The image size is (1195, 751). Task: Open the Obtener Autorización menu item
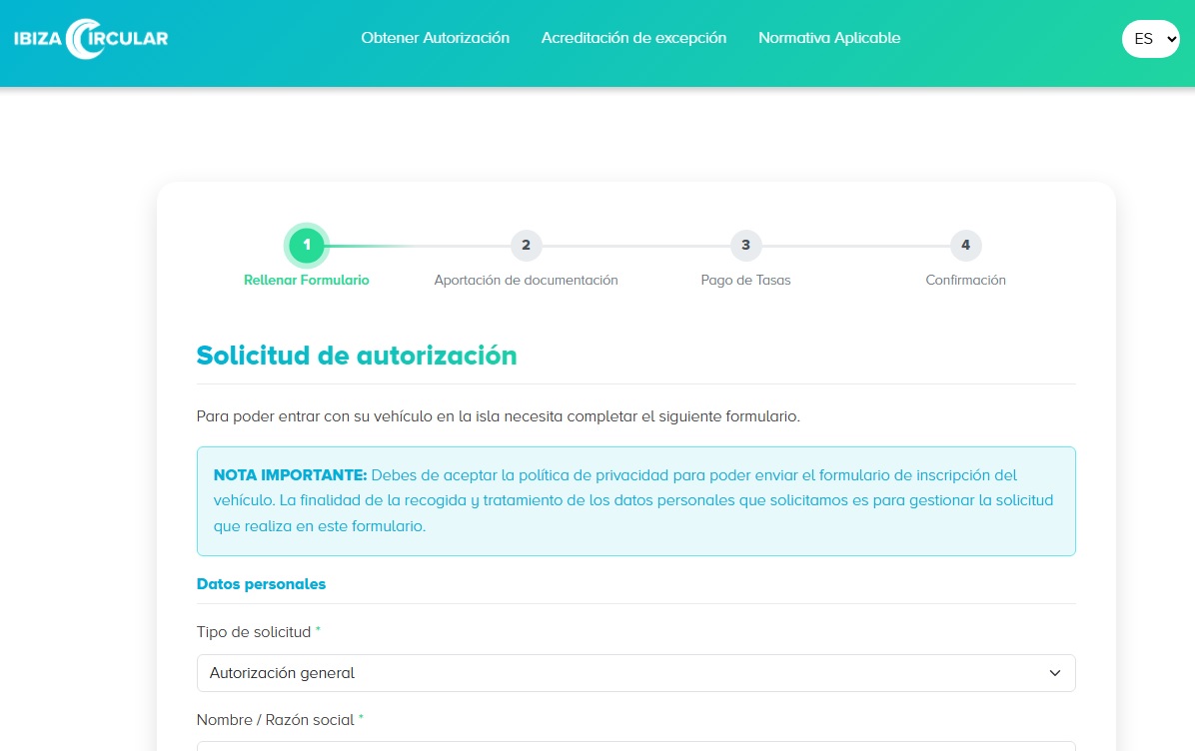click(435, 38)
